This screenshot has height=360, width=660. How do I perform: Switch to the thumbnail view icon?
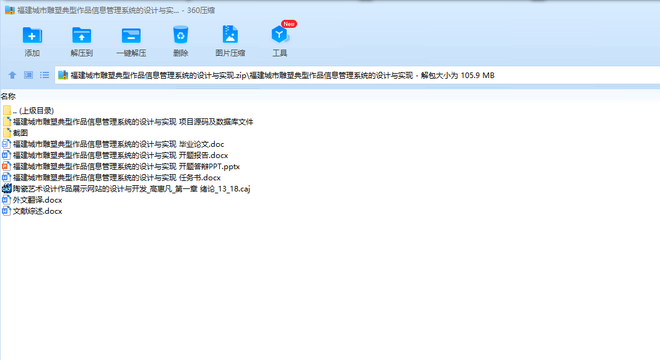[28, 75]
